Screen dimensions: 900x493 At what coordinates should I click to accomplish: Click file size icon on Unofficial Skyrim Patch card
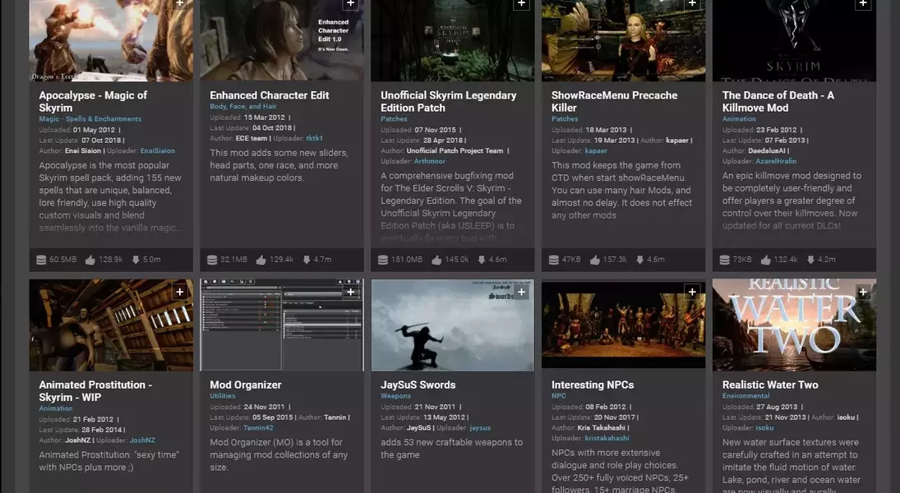click(x=383, y=260)
